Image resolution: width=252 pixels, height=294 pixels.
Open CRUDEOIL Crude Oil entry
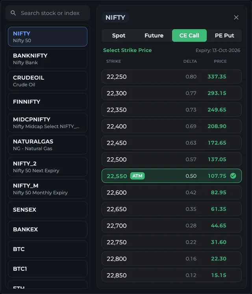pyautogui.click(x=48, y=81)
